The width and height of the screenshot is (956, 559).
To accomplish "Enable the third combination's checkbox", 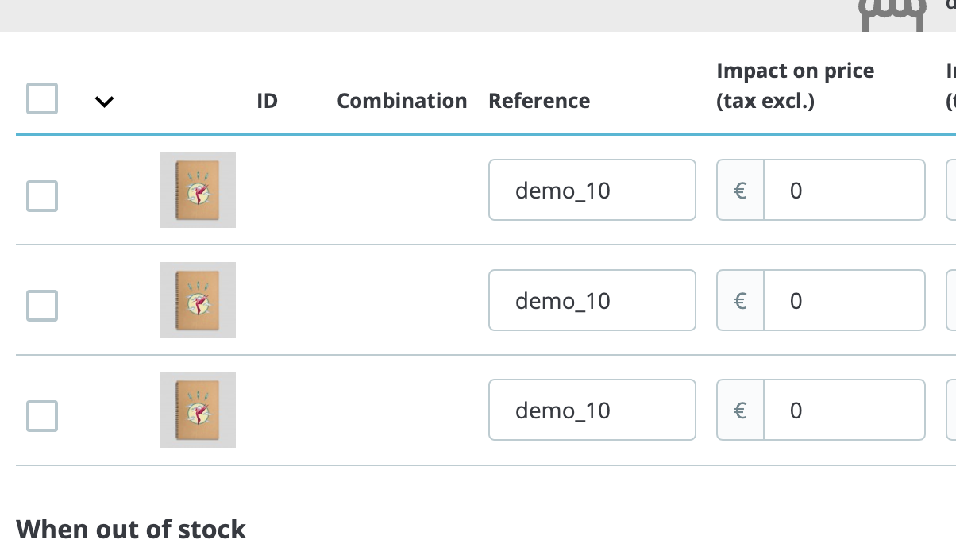I will [x=41, y=416].
